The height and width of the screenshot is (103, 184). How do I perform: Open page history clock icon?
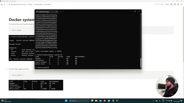click(175, 4)
